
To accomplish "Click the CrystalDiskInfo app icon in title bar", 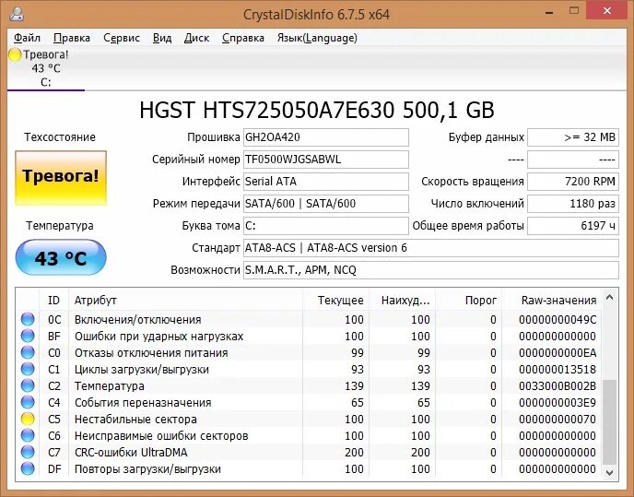I will 17,14.
